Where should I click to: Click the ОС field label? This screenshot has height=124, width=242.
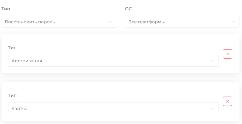tap(128, 9)
